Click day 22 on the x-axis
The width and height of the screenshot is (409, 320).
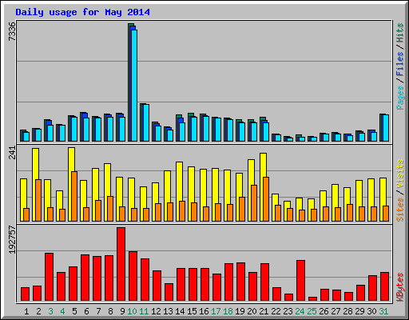click(x=276, y=311)
